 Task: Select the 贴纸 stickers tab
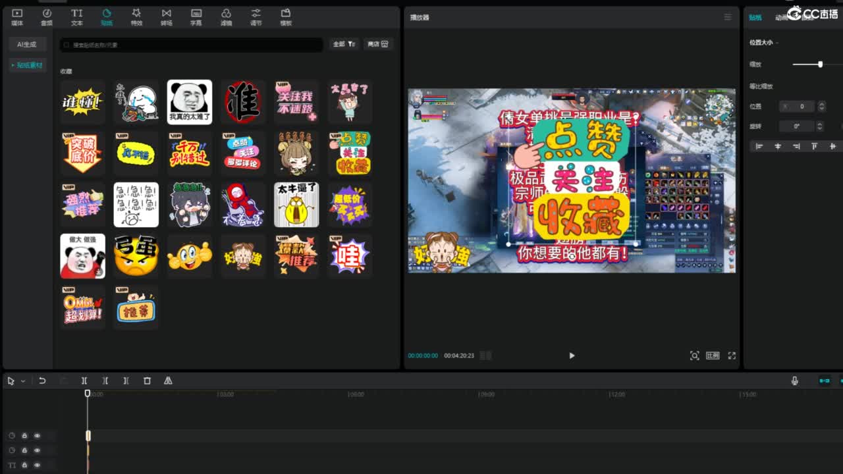tap(107, 17)
